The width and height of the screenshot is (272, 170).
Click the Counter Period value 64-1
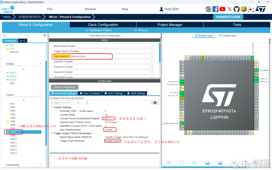point(107,118)
